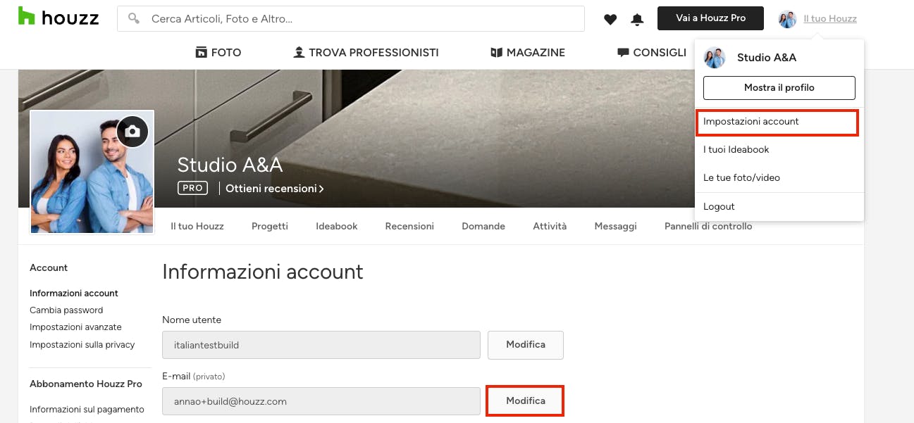Click Modifica next to the E-mail field
914x423 pixels.
click(526, 400)
